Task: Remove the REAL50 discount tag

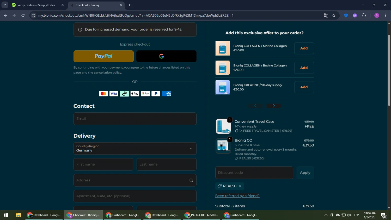Action: pos(240,186)
